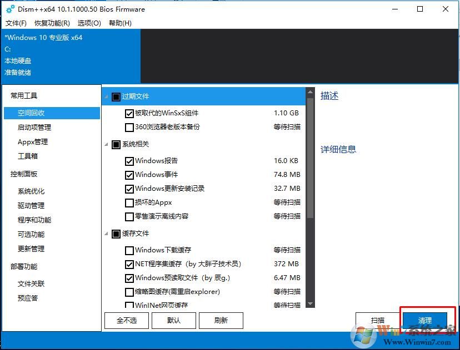The height and width of the screenshot is (350, 460).
Task: Select the Windows 10 专业版 x64 image tile
Action: click(x=71, y=55)
